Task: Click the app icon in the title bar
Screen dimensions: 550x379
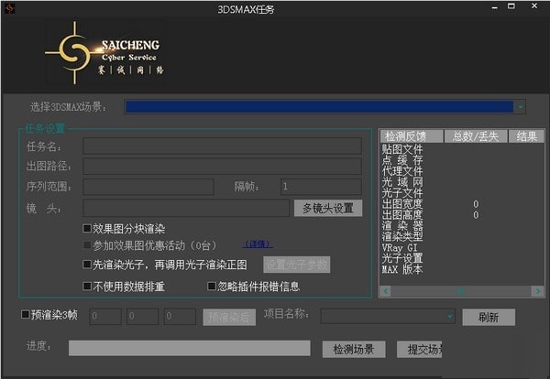Action: point(9,8)
